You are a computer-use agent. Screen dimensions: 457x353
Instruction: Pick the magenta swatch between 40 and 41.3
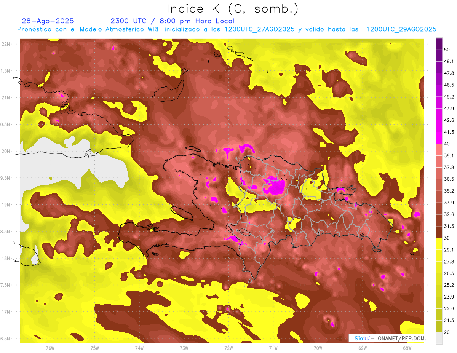[x=439, y=137]
